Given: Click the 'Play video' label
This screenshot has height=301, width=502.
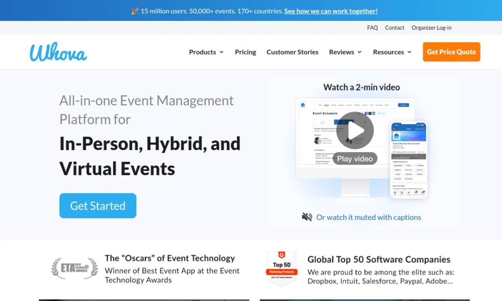Looking at the screenshot, I should (x=355, y=159).
